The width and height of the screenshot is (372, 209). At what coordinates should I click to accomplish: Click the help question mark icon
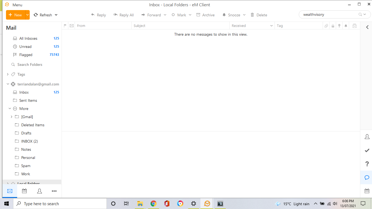point(367,164)
